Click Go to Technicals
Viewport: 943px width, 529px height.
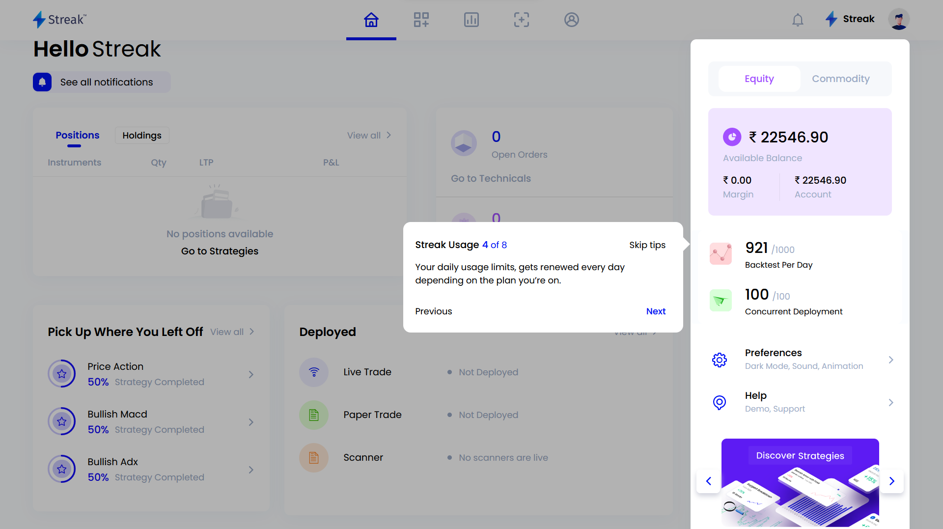coord(491,178)
